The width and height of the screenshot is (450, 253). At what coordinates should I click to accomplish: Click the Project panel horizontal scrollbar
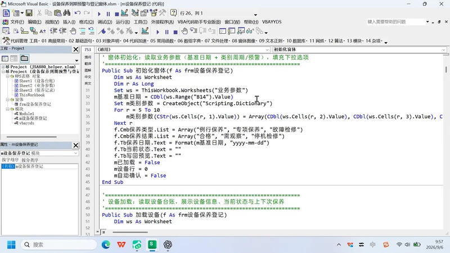click(31, 137)
